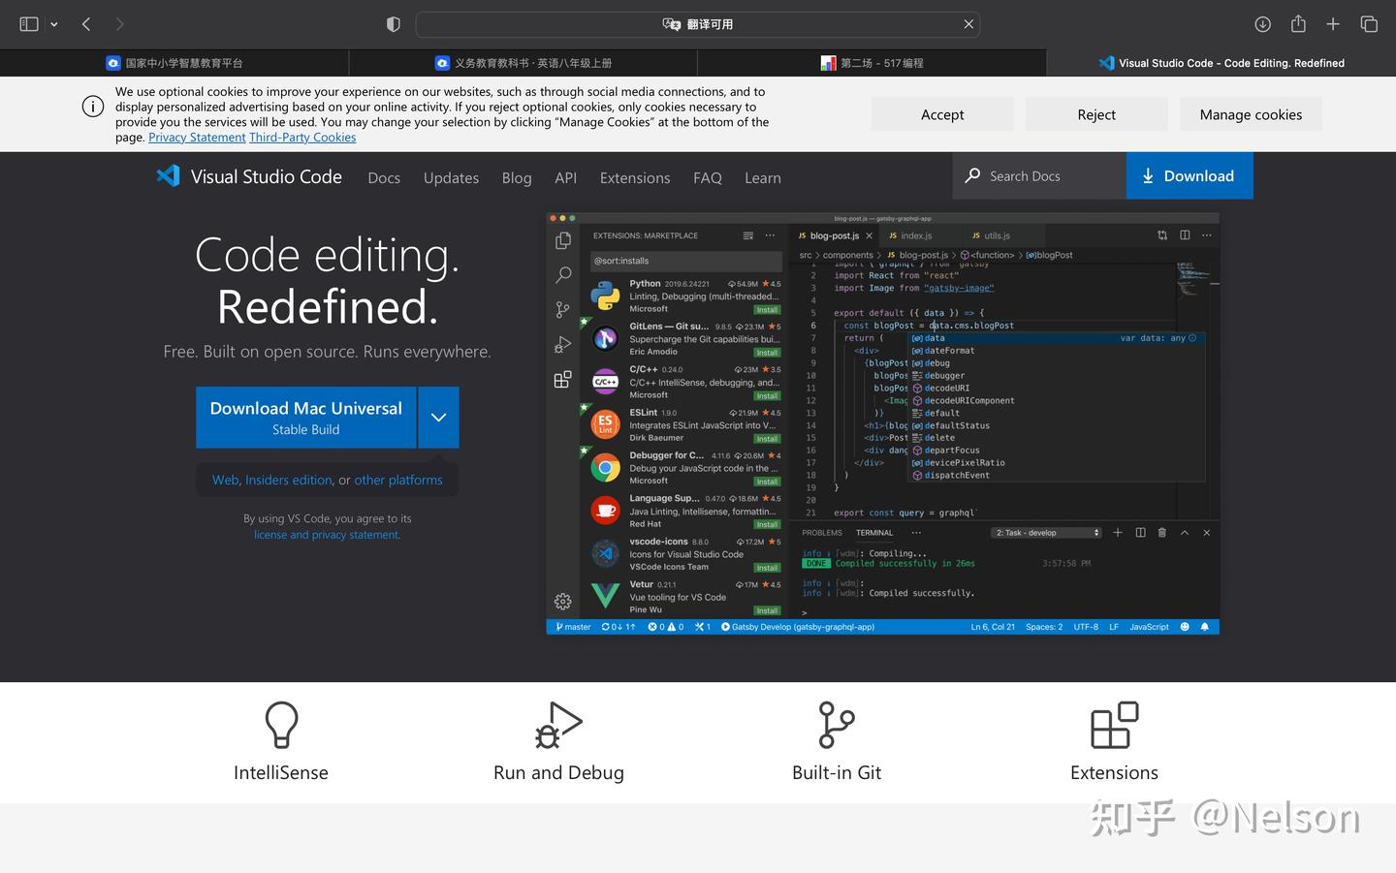Switch to the 第二场 - 517编程 tab
This screenshot has width=1396, height=873.
[872, 63]
